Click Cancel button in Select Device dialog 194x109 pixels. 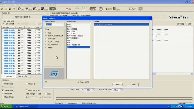coord(133,84)
